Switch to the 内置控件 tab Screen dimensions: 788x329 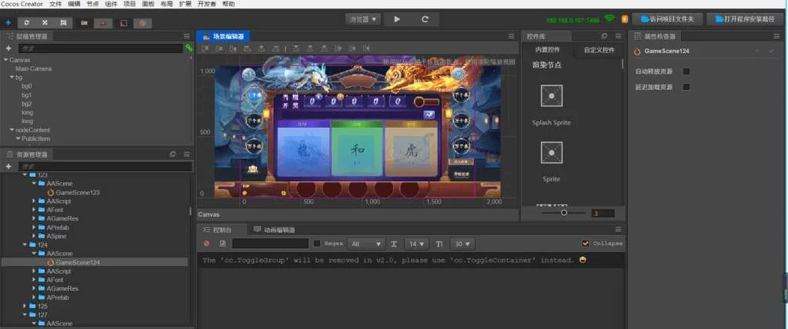pyautogui.click(x=547, y=50)
